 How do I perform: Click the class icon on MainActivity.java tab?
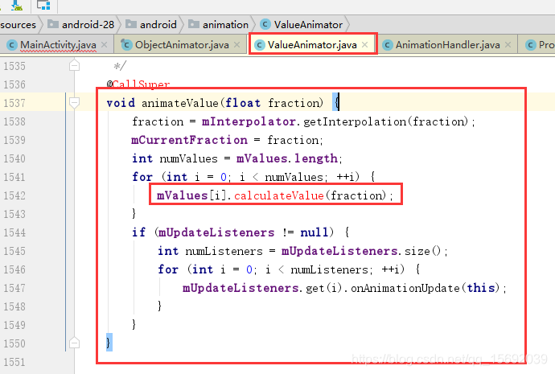pos(12,45)
